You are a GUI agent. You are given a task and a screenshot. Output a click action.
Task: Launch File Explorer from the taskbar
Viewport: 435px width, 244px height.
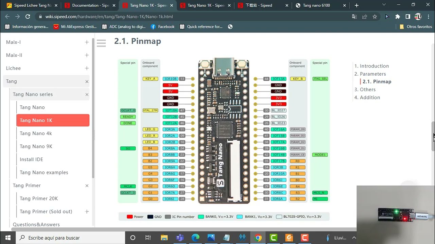[x=164, y=238]
